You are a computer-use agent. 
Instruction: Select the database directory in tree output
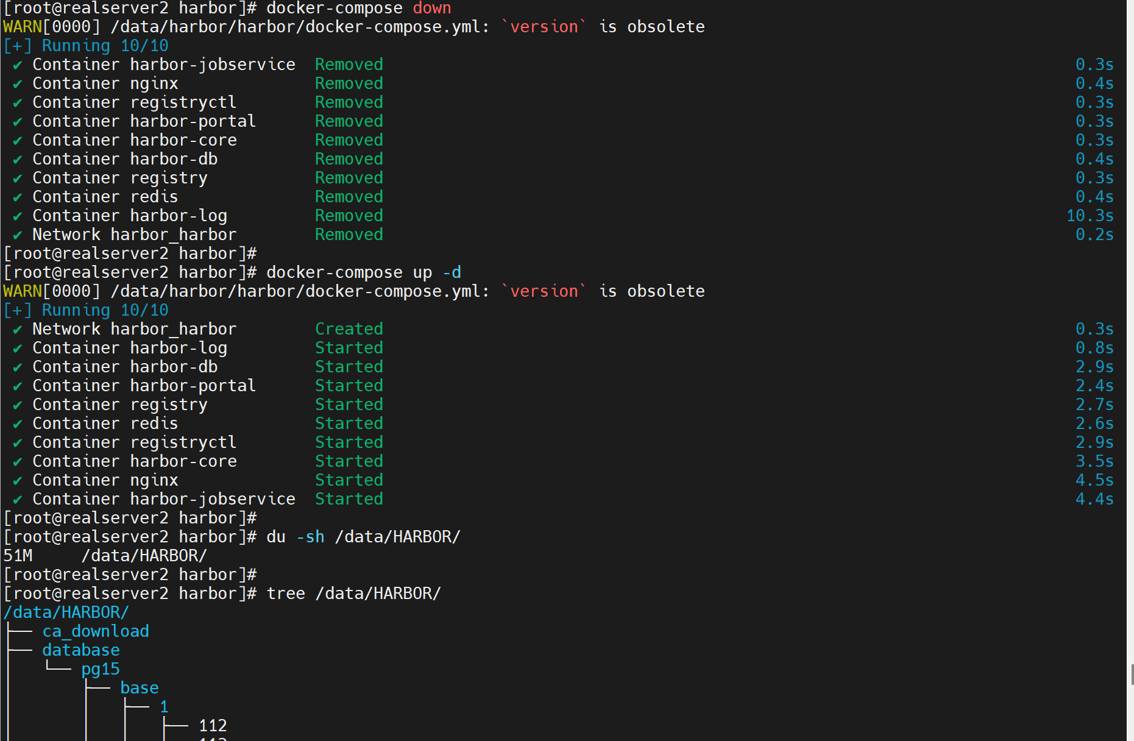[81, 650]
